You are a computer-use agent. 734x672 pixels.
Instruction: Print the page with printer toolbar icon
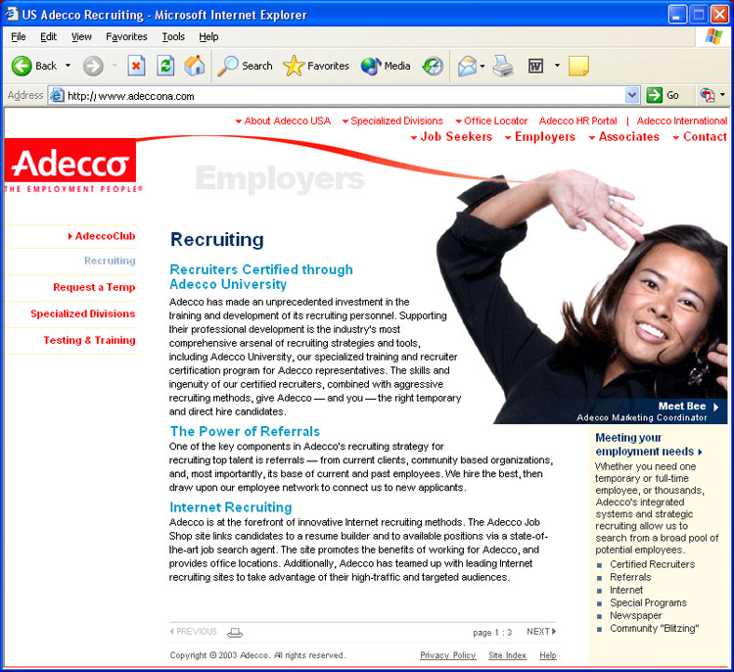pyautogui.click(x=503, y=66)
